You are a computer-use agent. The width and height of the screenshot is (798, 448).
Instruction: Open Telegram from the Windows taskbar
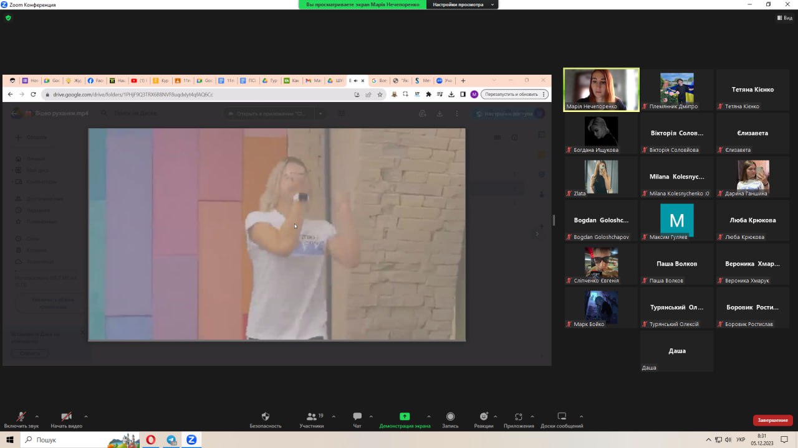pyautogui.click(x=171, y=440)
